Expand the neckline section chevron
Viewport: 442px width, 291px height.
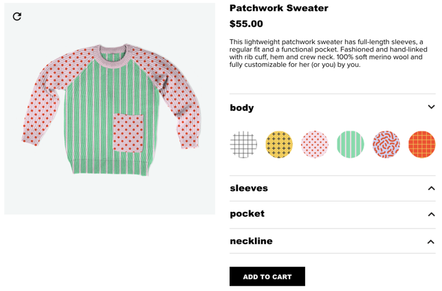pos(431,241)
